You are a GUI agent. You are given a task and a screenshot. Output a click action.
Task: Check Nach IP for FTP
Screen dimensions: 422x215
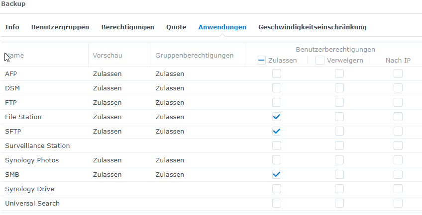398,102
